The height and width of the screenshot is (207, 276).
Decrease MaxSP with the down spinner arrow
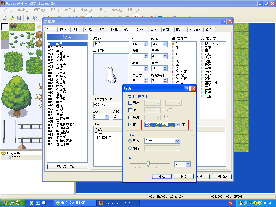point(165,45)
